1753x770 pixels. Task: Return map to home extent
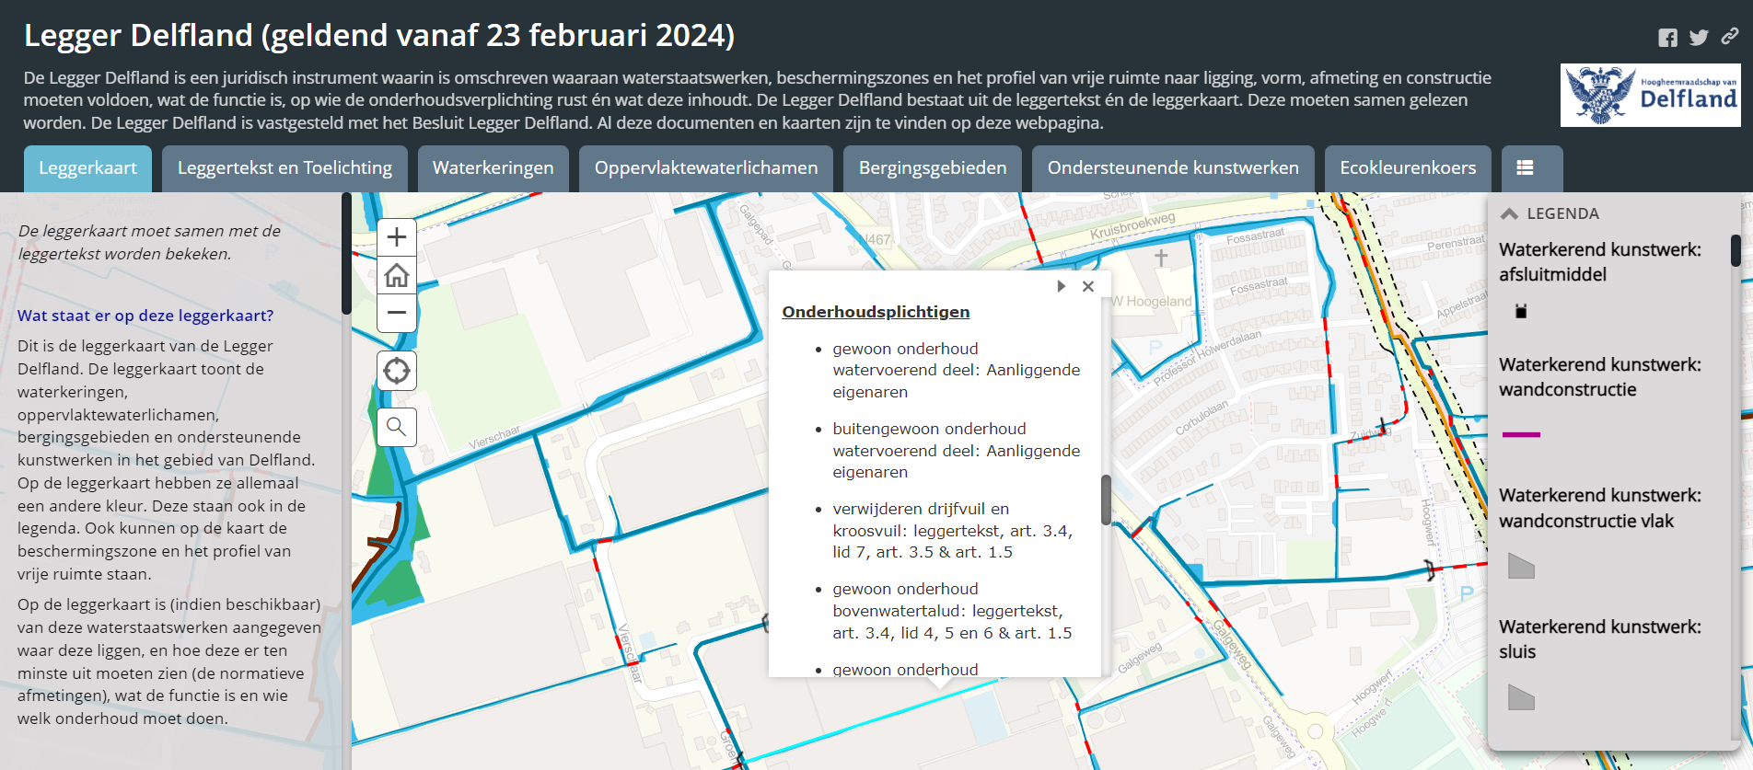pyautogui.click(x=397, y=275)
